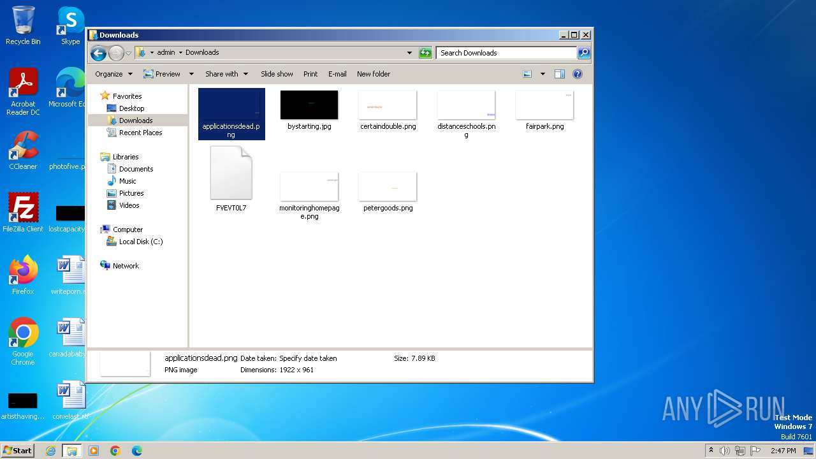The image size is (816, 459).
Task: Open the Organize menu
Action: click(x=113, y=74)
